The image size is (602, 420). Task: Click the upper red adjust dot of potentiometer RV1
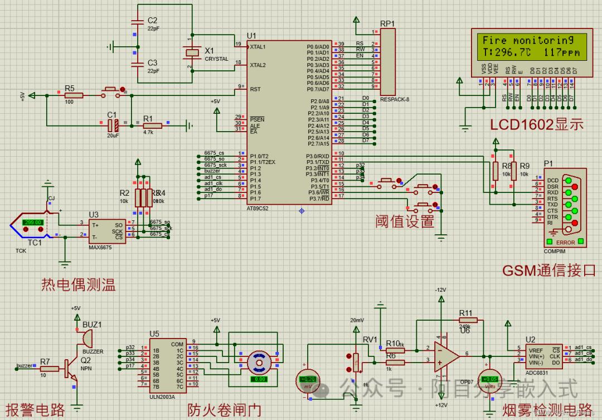pos(348,356)
